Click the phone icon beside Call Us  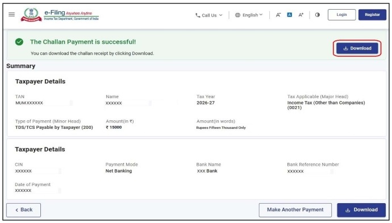point(198,15)
